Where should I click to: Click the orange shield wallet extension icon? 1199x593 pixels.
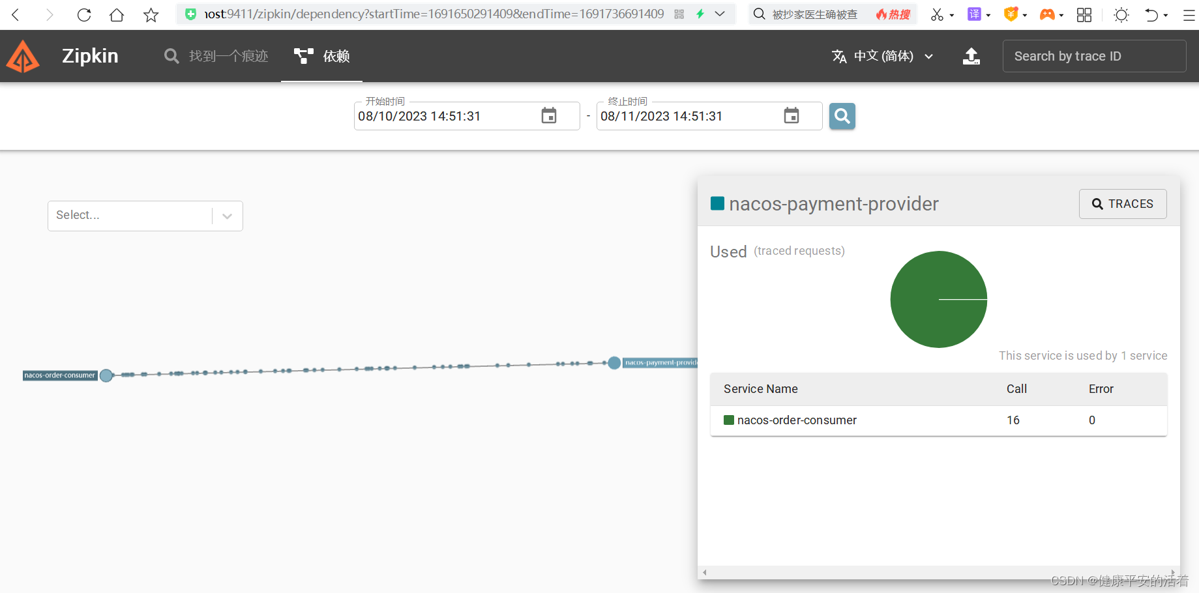click(1011, 14)
